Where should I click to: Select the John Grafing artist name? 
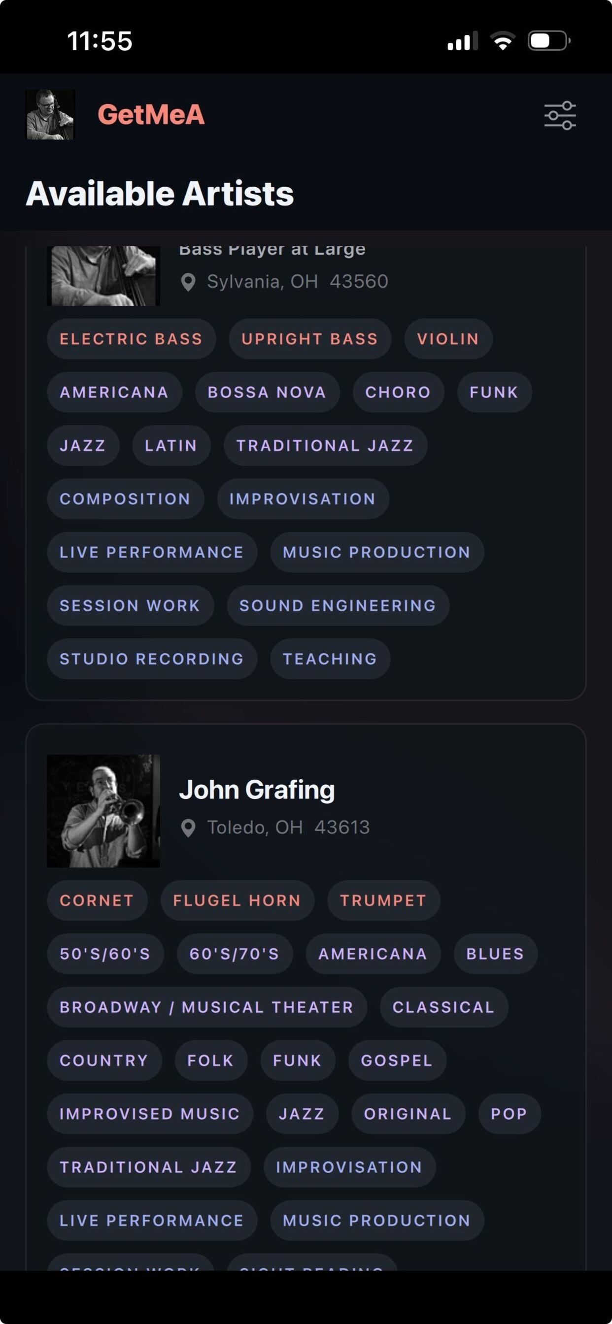click(257, 790)
